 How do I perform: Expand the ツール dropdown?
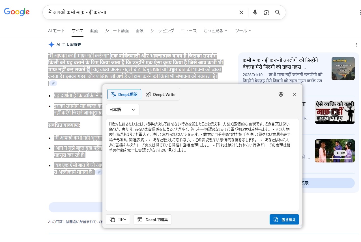pos(243,31)
